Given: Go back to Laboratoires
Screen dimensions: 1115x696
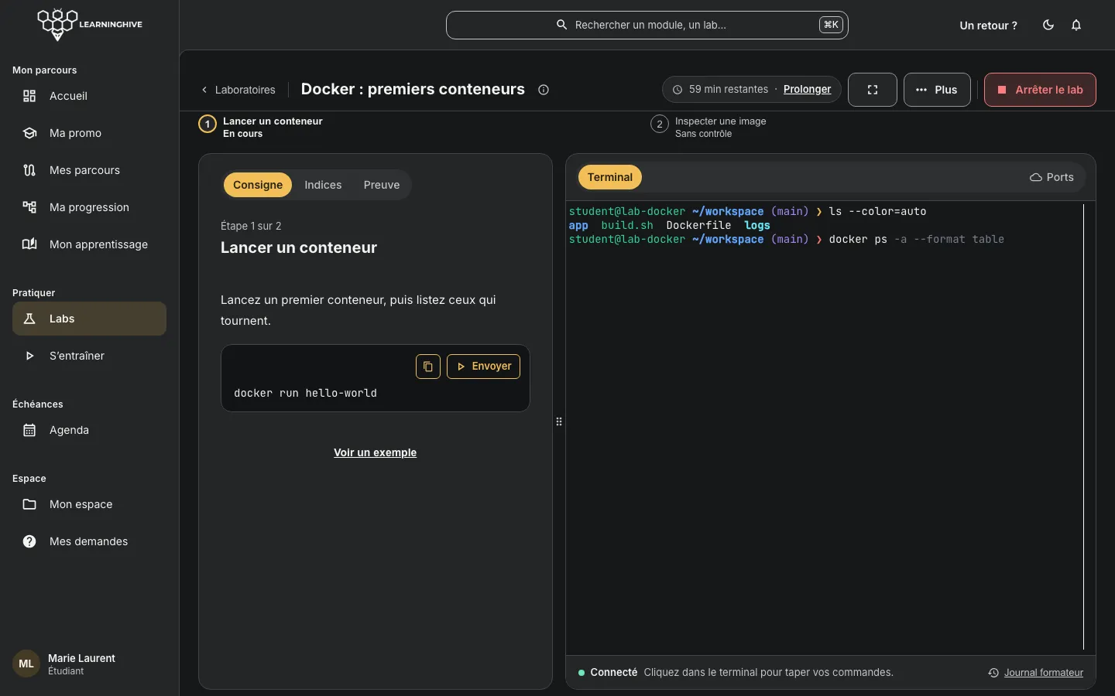Looking at the screenshot, I should 238,90.
